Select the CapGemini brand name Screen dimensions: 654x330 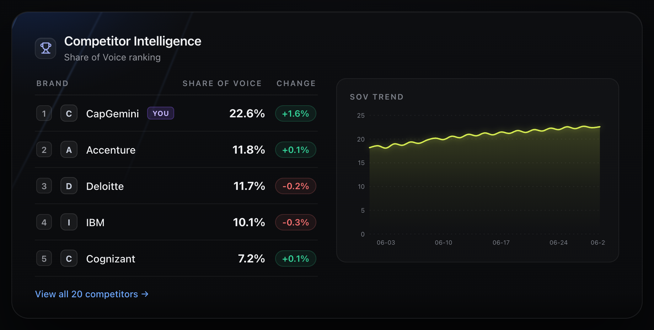click(112, 114)
